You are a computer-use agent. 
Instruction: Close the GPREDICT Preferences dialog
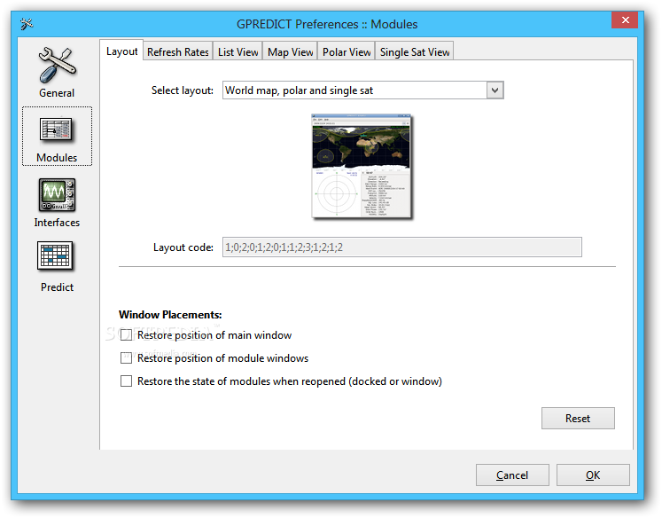(626, 20)
